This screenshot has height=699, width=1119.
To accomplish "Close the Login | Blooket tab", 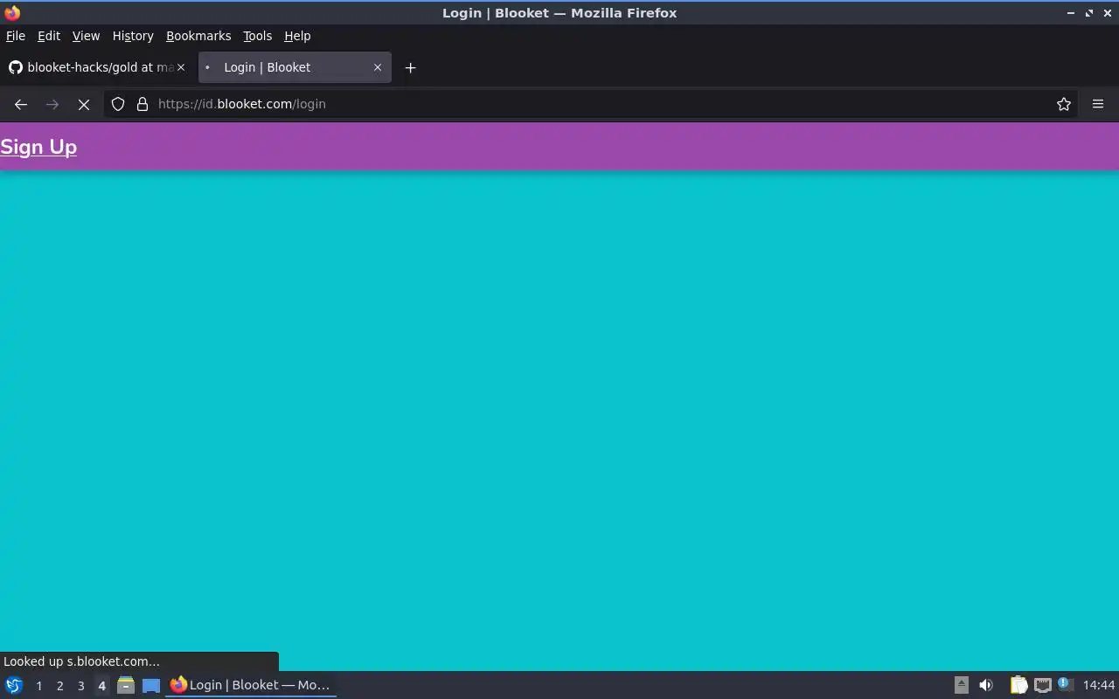I will coord(378,67).
